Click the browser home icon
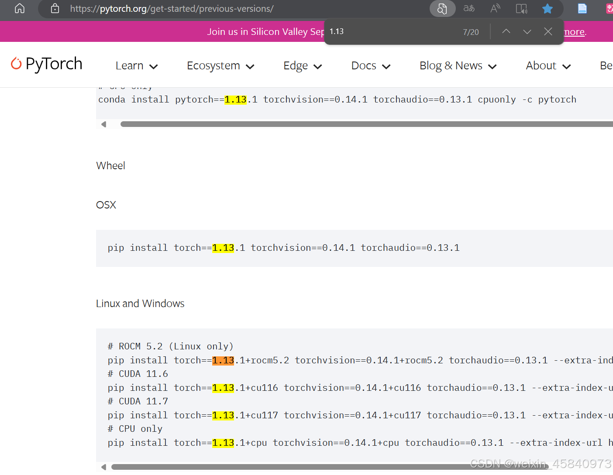The image size is (613, 475). coord(20,8)
